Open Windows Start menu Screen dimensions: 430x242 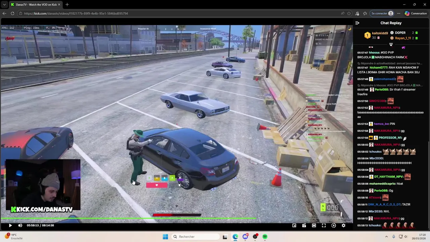(x=165, y=237)
